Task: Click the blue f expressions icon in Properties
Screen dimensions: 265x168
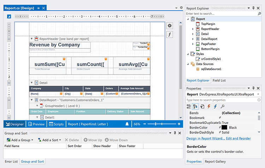Action: tap(215, 106)
